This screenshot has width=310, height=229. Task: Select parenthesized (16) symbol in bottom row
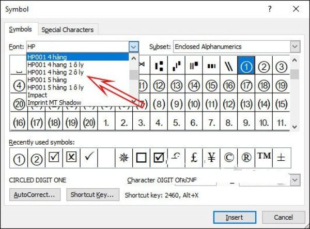[x=19, y=123]
